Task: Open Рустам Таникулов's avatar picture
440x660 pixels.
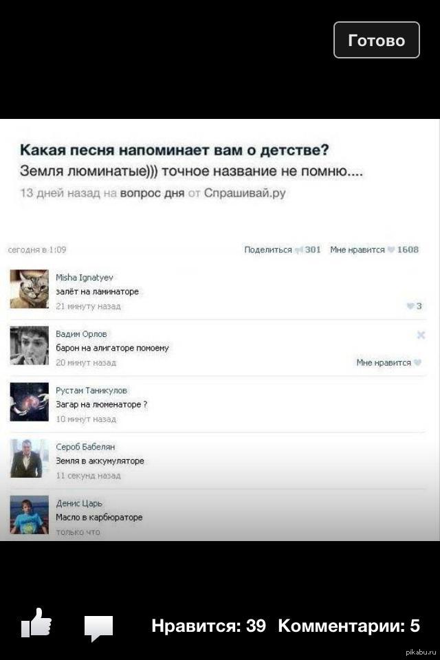Action: [30, 402]
